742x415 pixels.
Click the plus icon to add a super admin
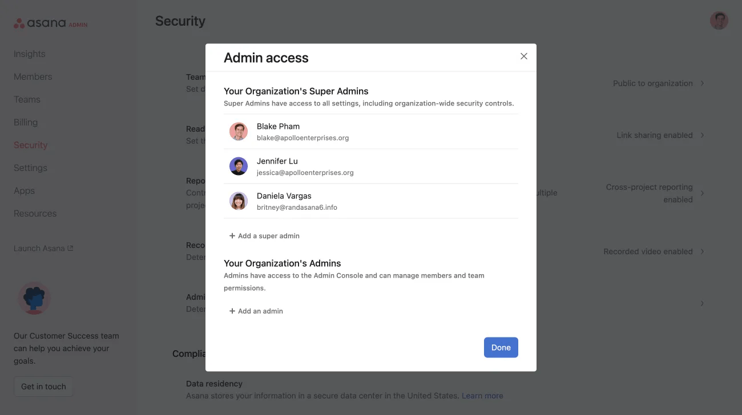click(232, 235)
